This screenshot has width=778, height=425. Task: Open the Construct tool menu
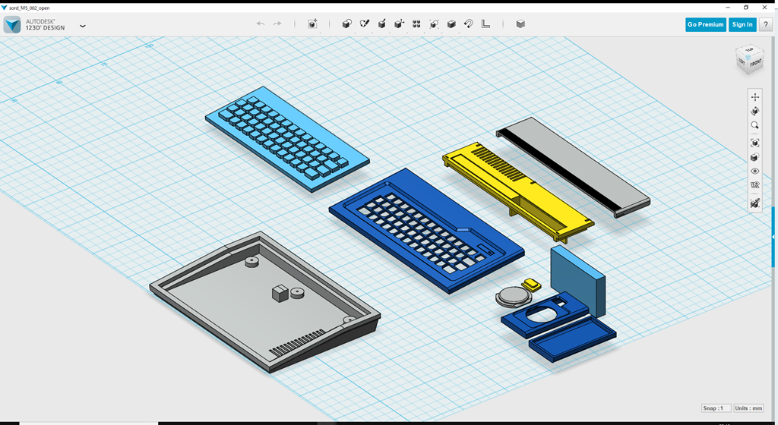point(381,24)
